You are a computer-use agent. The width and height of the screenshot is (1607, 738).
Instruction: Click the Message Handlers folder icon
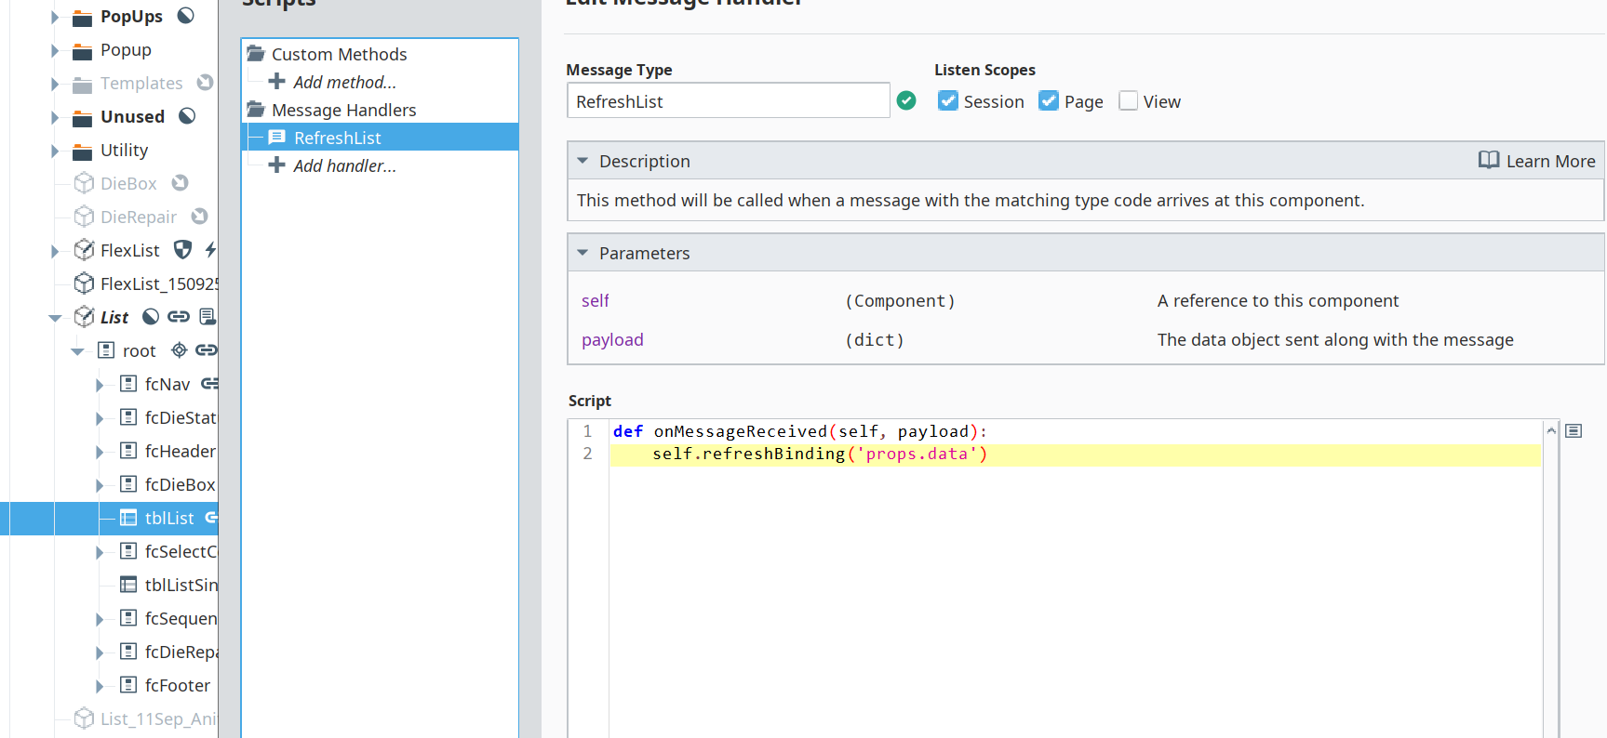[256, 110]
